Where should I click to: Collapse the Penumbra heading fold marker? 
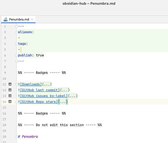(16, 137)
